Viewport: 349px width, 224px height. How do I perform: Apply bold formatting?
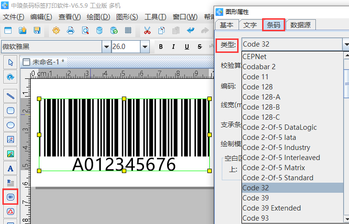point(161,47)
